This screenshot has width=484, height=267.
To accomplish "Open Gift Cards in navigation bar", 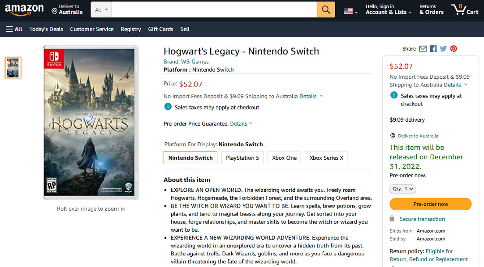I will [160, 29].
